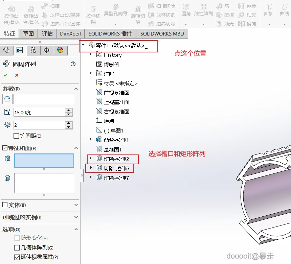
Task: Collapse the 零件1 root tree node
Action: 83,45
